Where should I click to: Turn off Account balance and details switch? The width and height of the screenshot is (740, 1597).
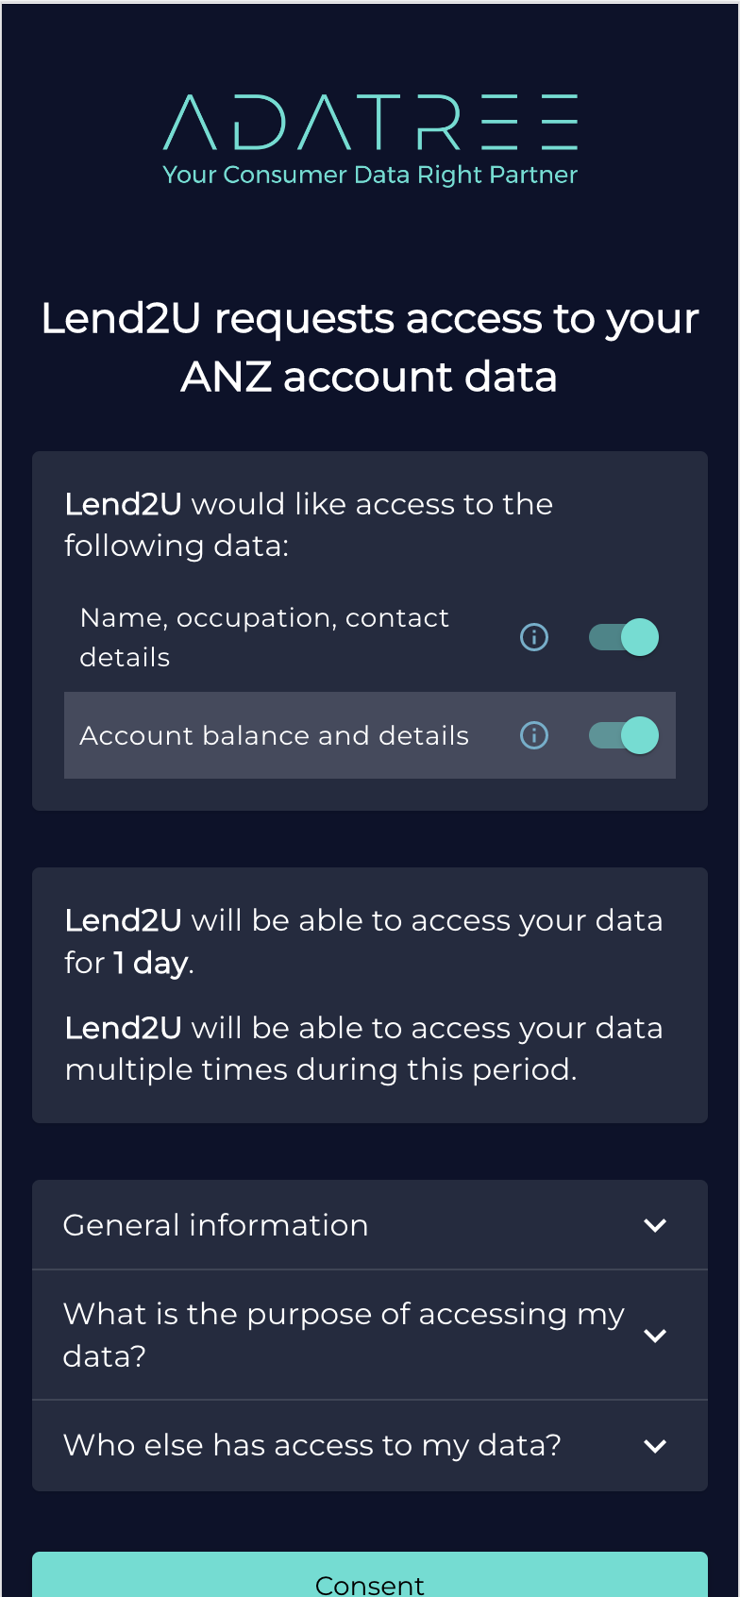click(x=624, y=735)
